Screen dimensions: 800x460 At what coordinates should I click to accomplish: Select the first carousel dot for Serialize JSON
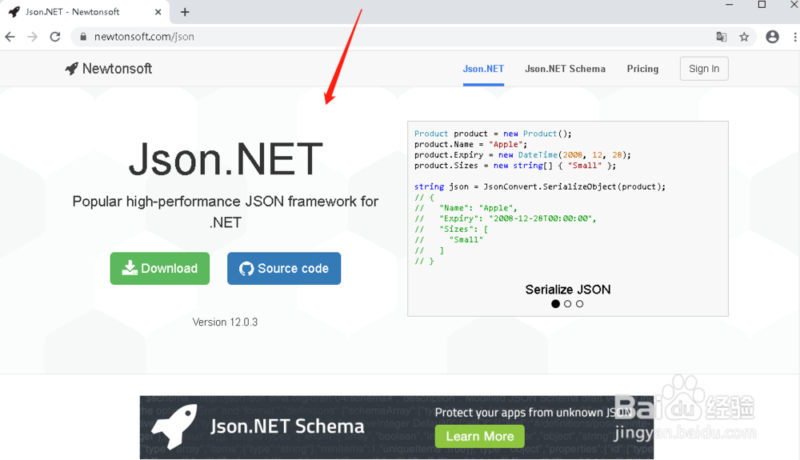(x=556, y=304)
